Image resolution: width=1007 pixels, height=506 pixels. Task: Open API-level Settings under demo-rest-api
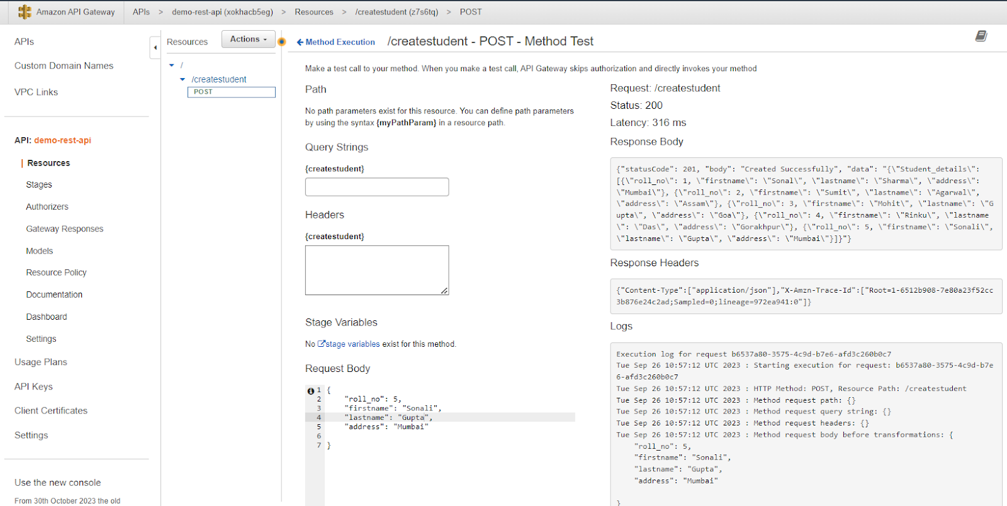41,339
